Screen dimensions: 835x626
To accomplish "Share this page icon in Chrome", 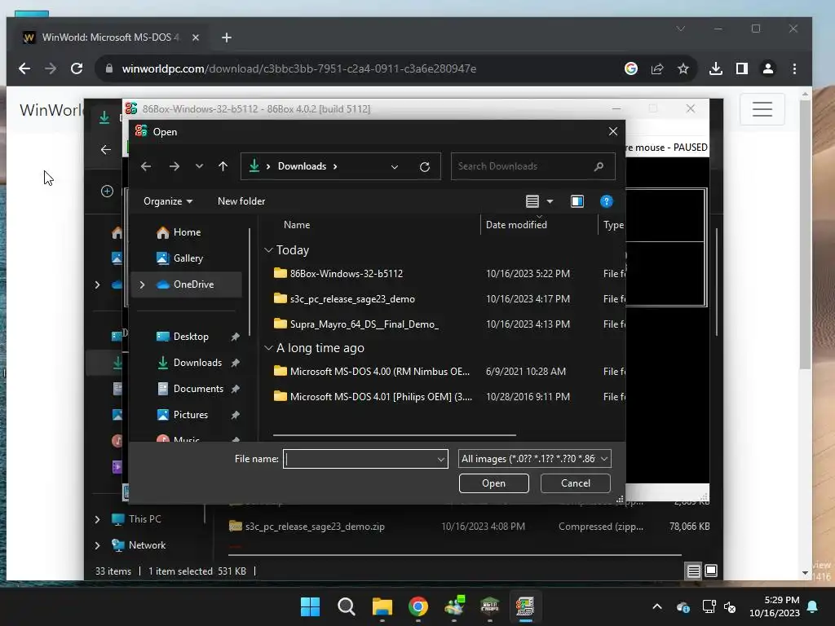I will click(x=657, y=68).
